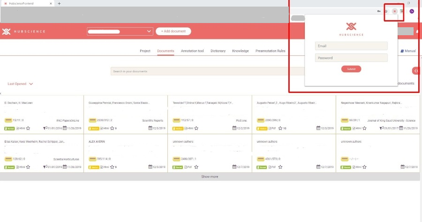Click 'Scientific Reports' journal text
The height and width of the screenshot is (222, 422).
coord(152,121)
